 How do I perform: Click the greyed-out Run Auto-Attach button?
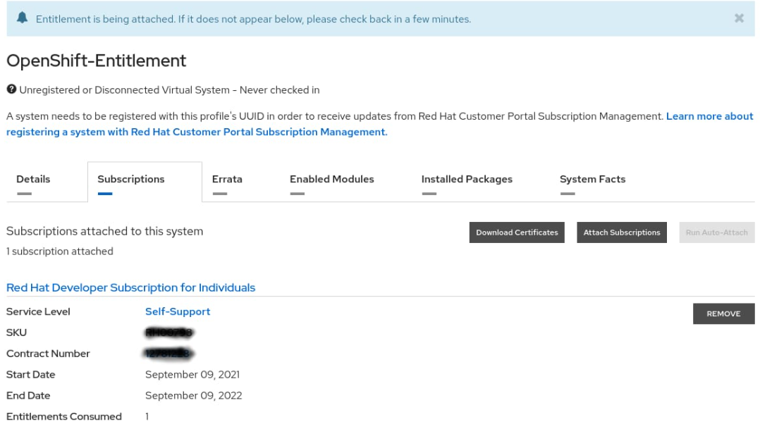point(716,232)
